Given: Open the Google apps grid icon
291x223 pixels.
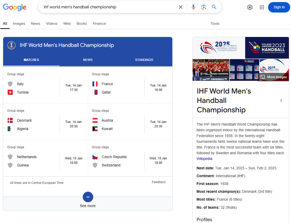Looking at the screenshot, I should coord(262,7).
